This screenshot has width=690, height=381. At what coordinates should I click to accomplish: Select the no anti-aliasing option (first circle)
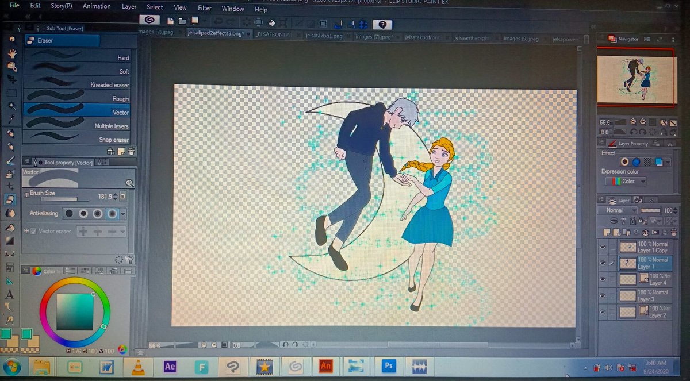(x=69, y=213)
